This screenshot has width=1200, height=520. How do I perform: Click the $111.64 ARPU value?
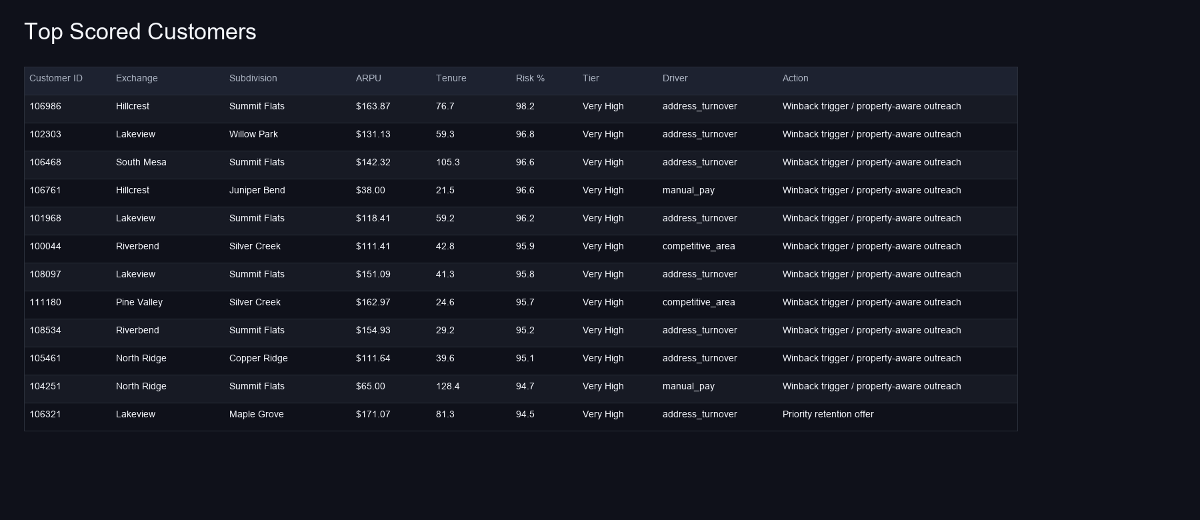[x=373, y=358]
